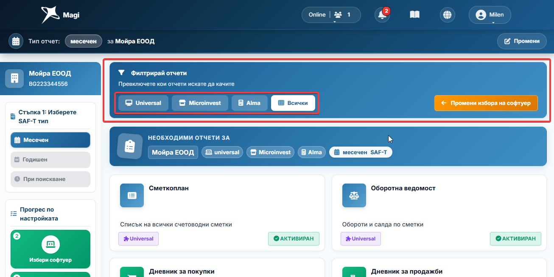Click the BG223344556 VAT number
Image resolution: width=554 pixels, height=277 pixels.
tap(48, 84)
